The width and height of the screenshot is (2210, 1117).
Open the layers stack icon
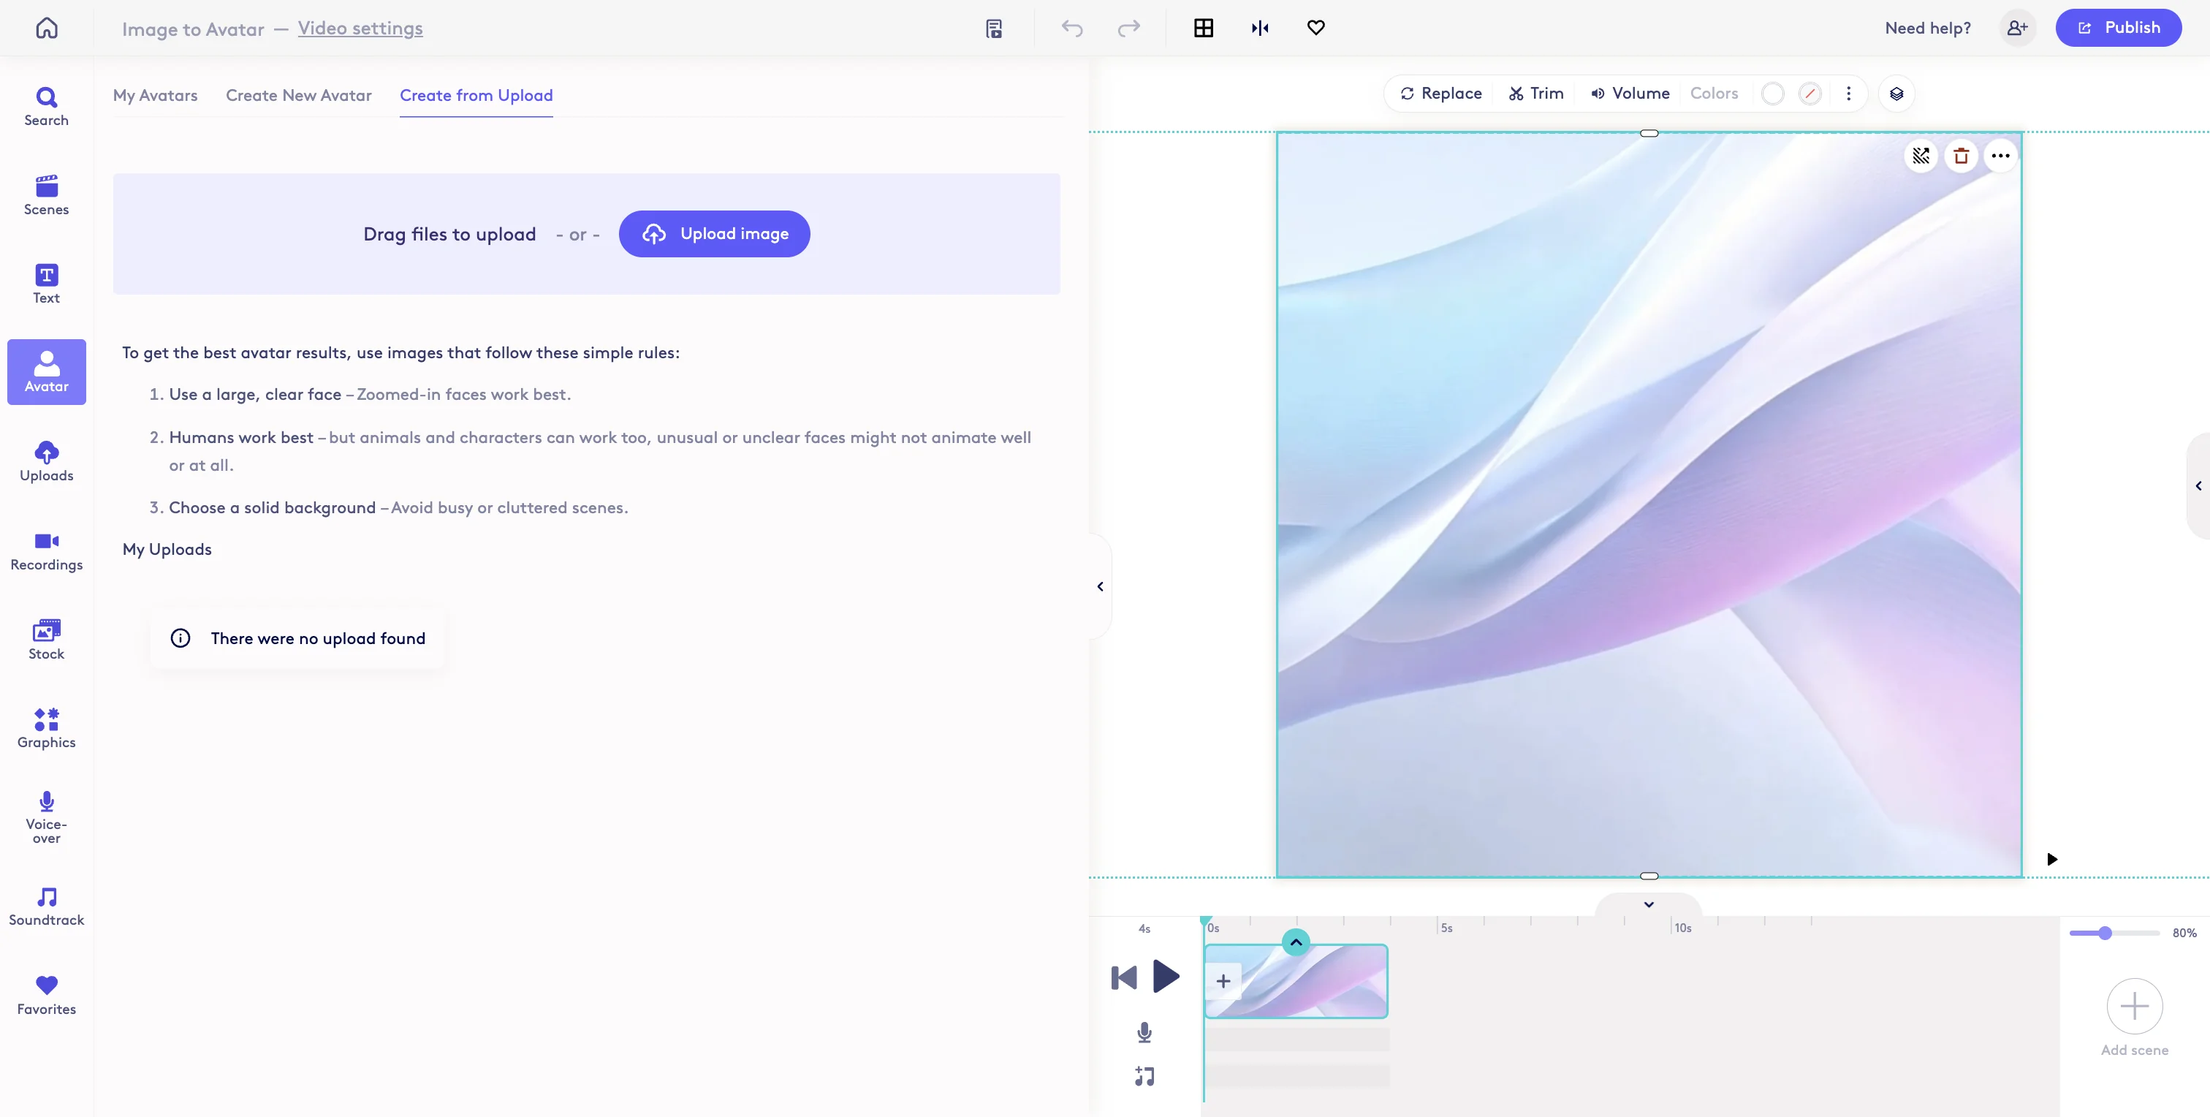tap(1896, 94)
